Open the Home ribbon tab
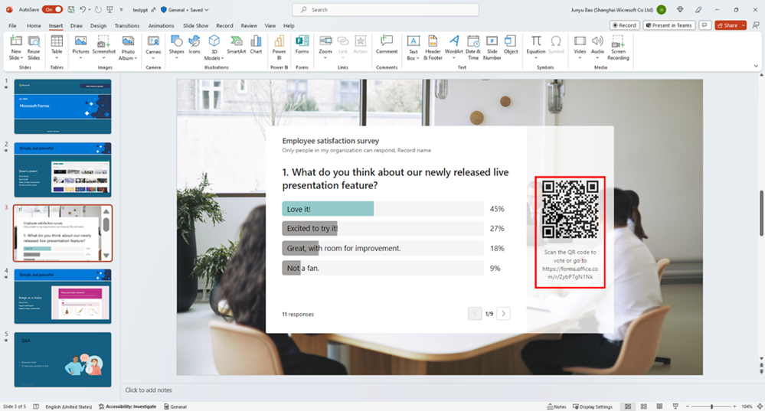Image resolution: width=765 pixels, height=411 pixels. (x=34, y=26)
